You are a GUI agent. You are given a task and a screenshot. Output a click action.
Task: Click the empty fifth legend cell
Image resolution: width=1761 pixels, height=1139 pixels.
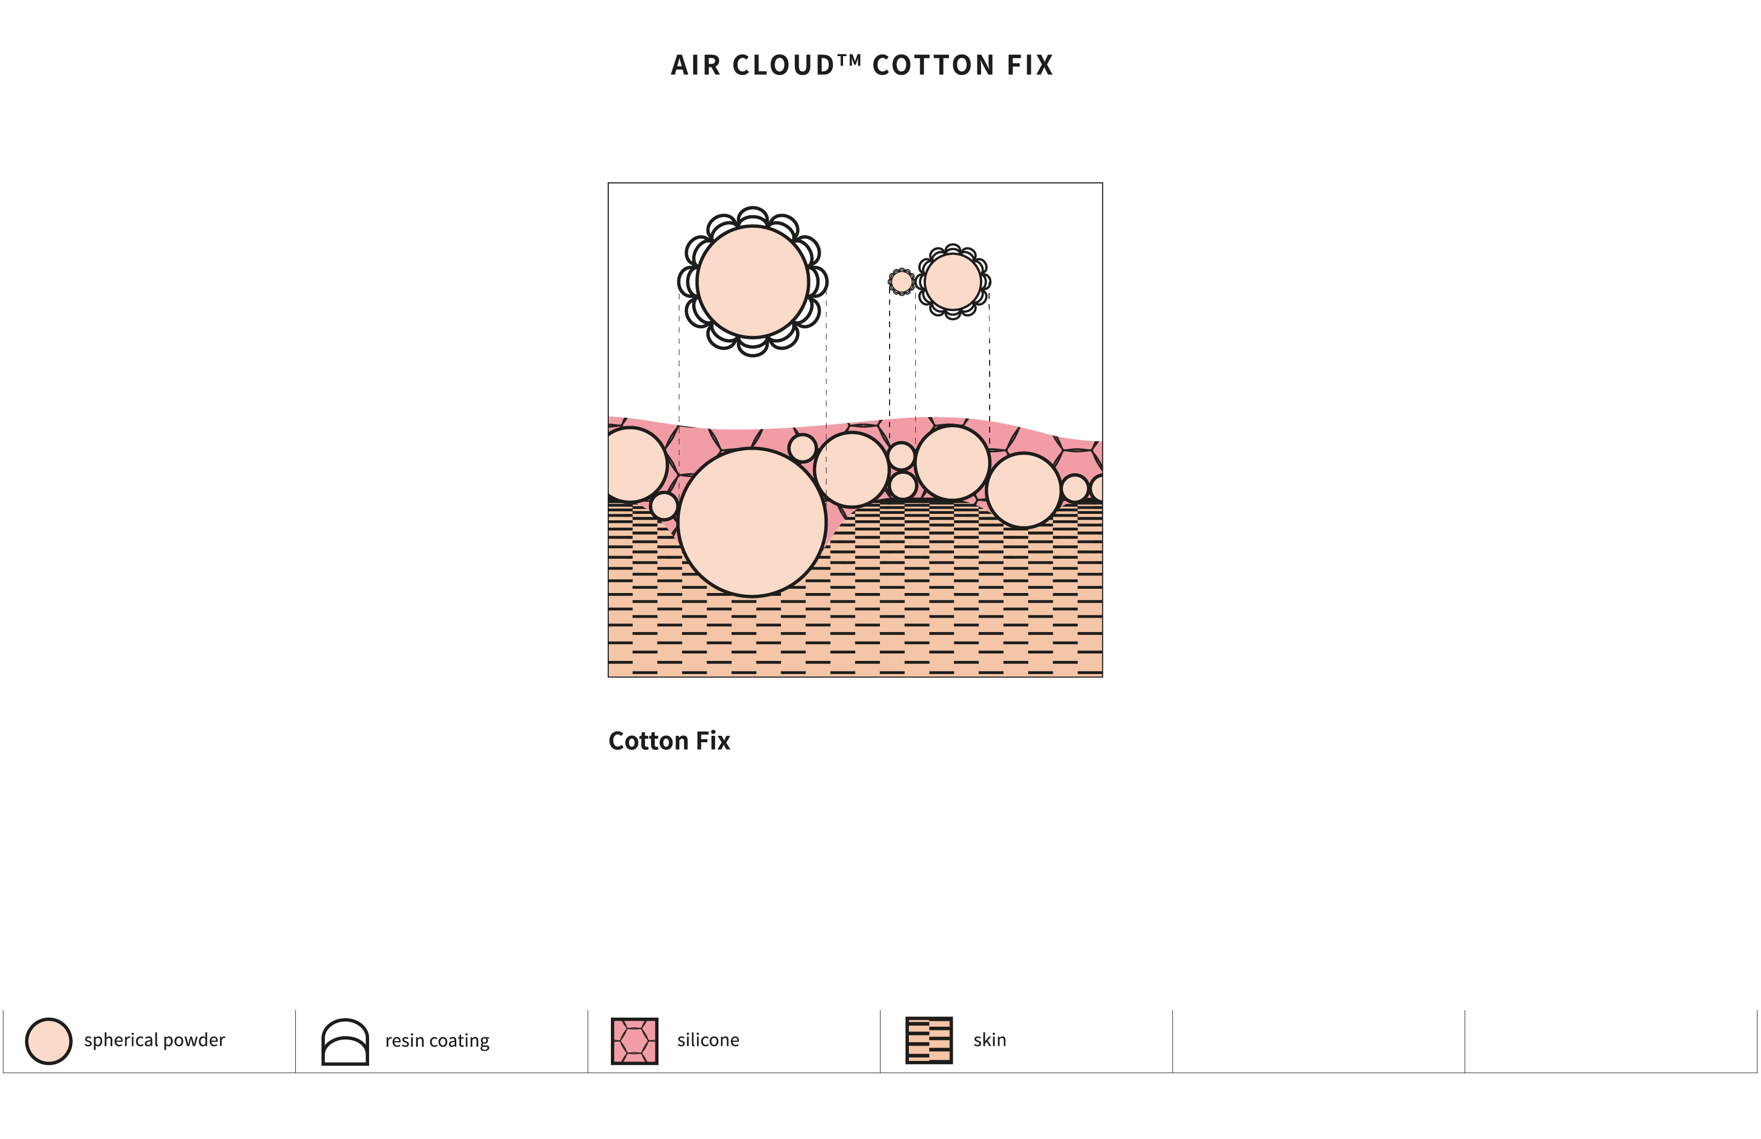tap(1318, 1041)
